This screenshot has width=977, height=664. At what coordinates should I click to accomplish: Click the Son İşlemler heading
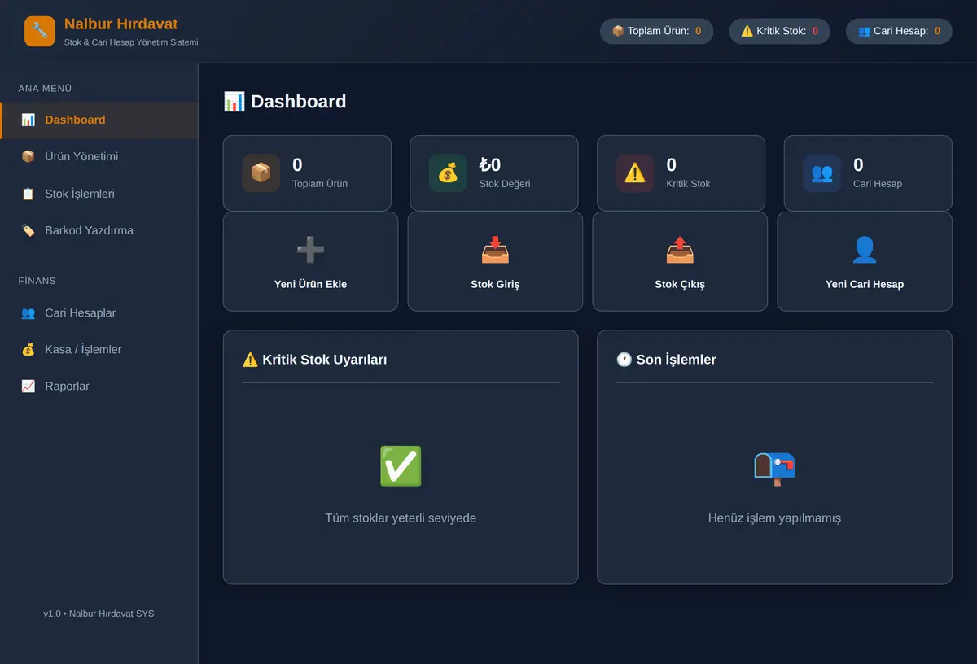[666, 360]
